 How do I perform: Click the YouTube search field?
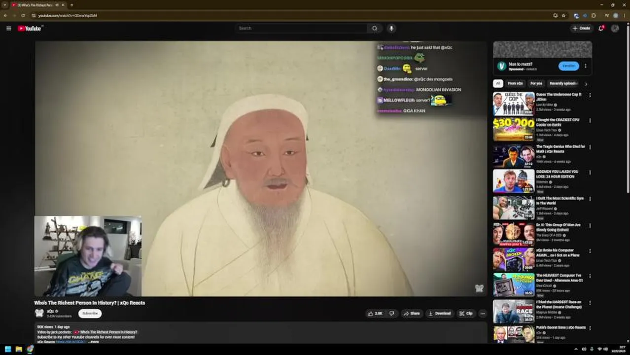click(301, 28)
